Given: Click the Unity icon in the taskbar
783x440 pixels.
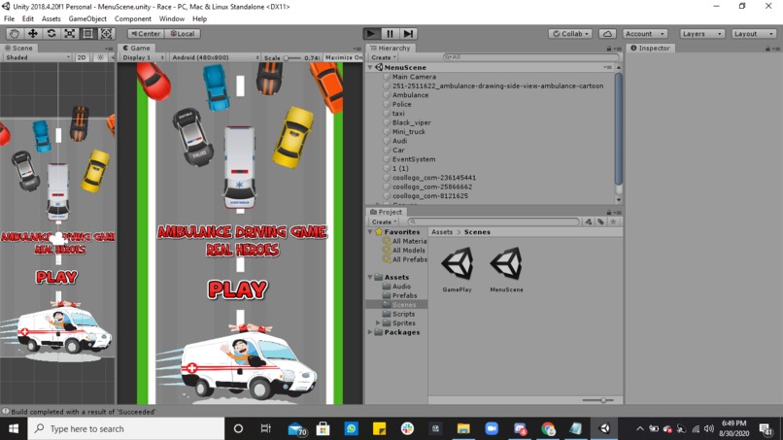Looking at the screenshot, I should (604, 428).
